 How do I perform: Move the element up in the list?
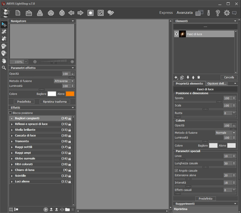pyautogui.click(x=193, y=77)
